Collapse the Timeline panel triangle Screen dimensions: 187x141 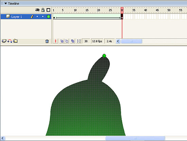(x=5, y=3)
